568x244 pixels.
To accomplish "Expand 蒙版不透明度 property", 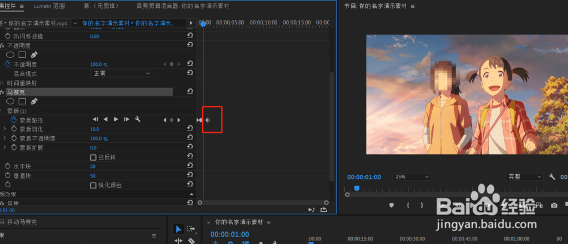I will (x=5, y=138).
